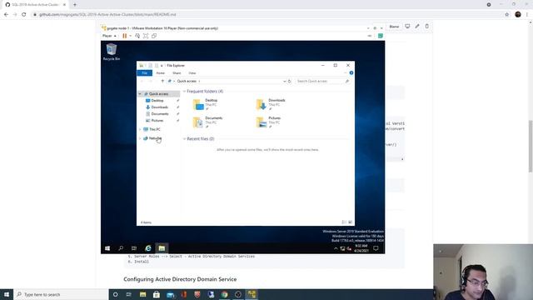Click the Chrome page vertical scrollbar
Viewport: 533px width, 300px height.
[x=531, y=147]
